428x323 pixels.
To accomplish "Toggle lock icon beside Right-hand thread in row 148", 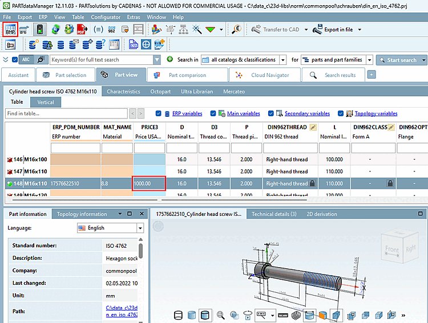I will pos(312,183).
